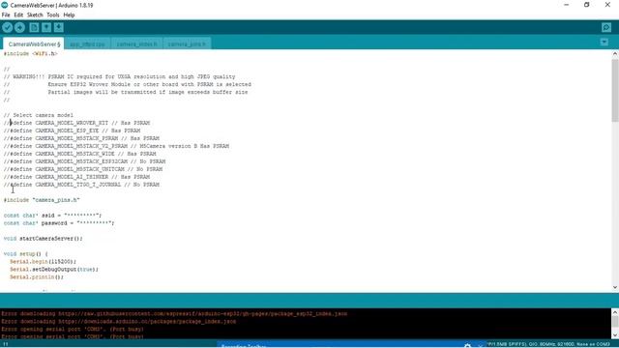Click the Upload arrow button

19,27
